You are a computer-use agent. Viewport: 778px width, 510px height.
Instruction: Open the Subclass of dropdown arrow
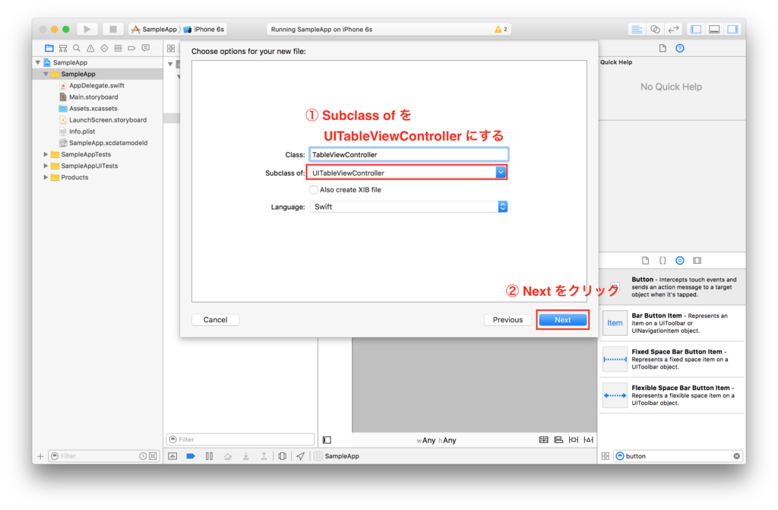tap(501, 173)
